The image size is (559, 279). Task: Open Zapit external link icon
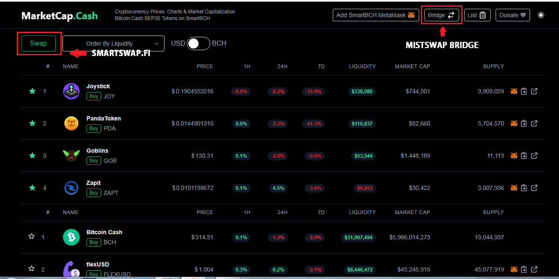pos(534,188)
